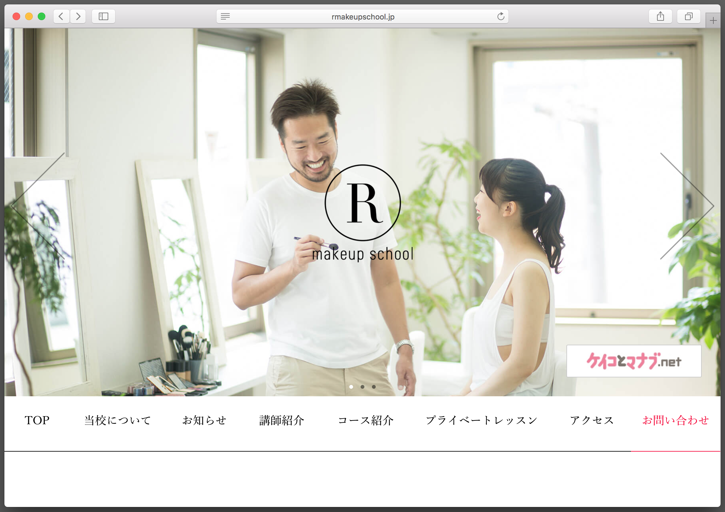Open 当校について page

click(117, 420)
